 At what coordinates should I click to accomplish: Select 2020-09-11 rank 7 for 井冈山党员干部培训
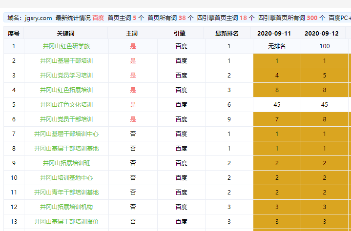coord(277,119)
